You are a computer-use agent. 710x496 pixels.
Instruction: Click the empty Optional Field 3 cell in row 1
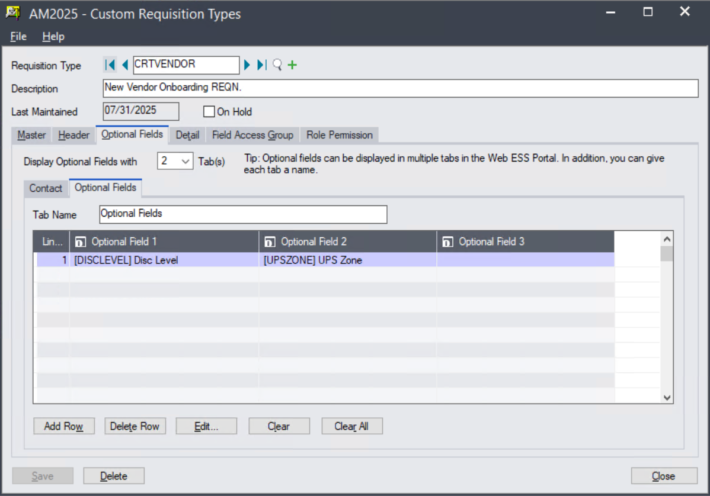[x=526, y=260]
